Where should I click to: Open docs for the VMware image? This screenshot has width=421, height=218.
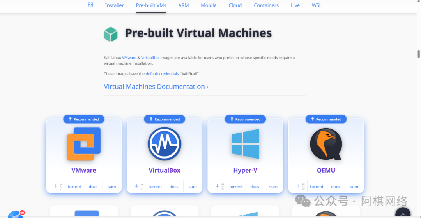[93, 187]
